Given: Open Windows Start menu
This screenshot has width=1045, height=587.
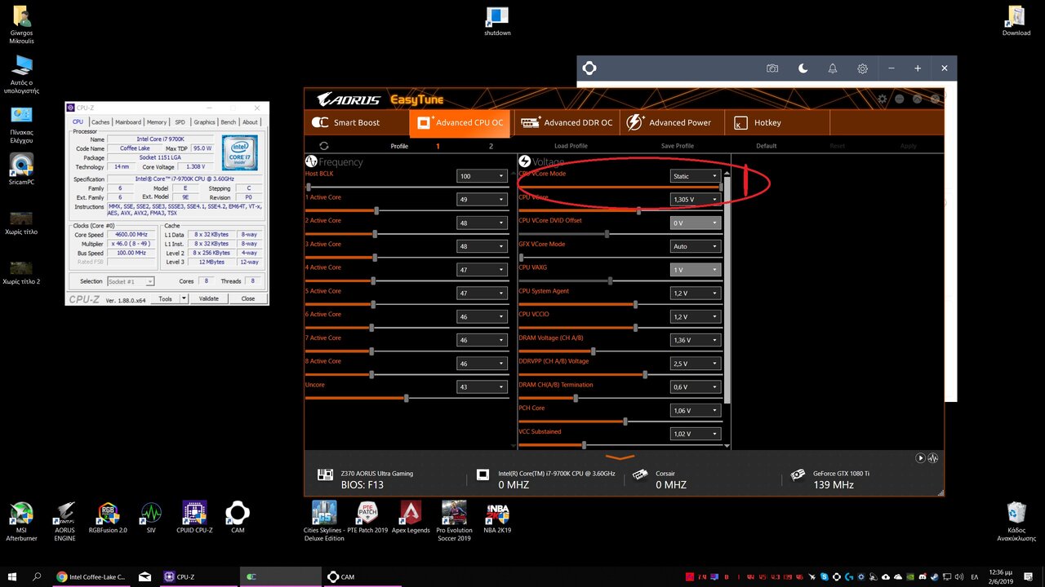Looking at the screenshot, I should click(x=12, y=576).
